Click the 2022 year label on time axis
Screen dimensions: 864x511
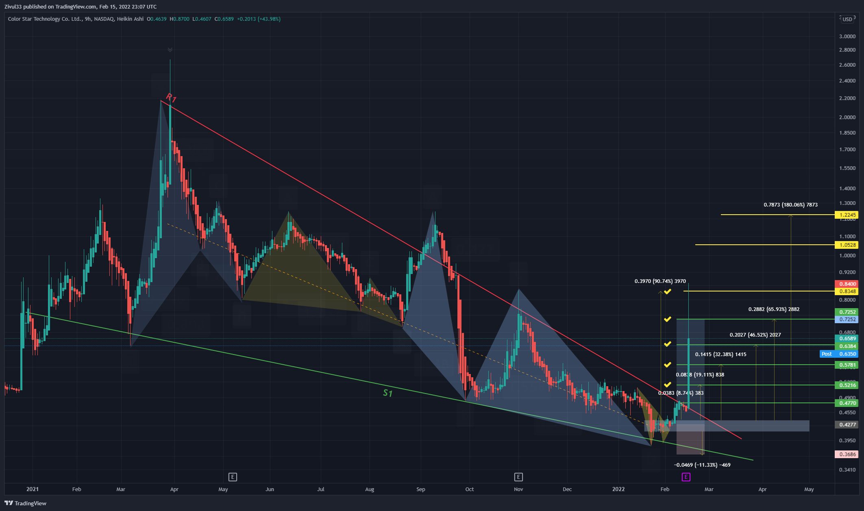(x=618, y=489)
